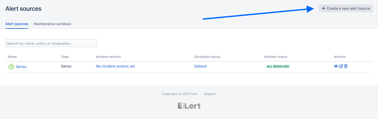Image resolution: width=378 pixels, height=119 pixels.
Task: Click the Incident status column header
Action: pyautogui.click(x=276, y=57)
